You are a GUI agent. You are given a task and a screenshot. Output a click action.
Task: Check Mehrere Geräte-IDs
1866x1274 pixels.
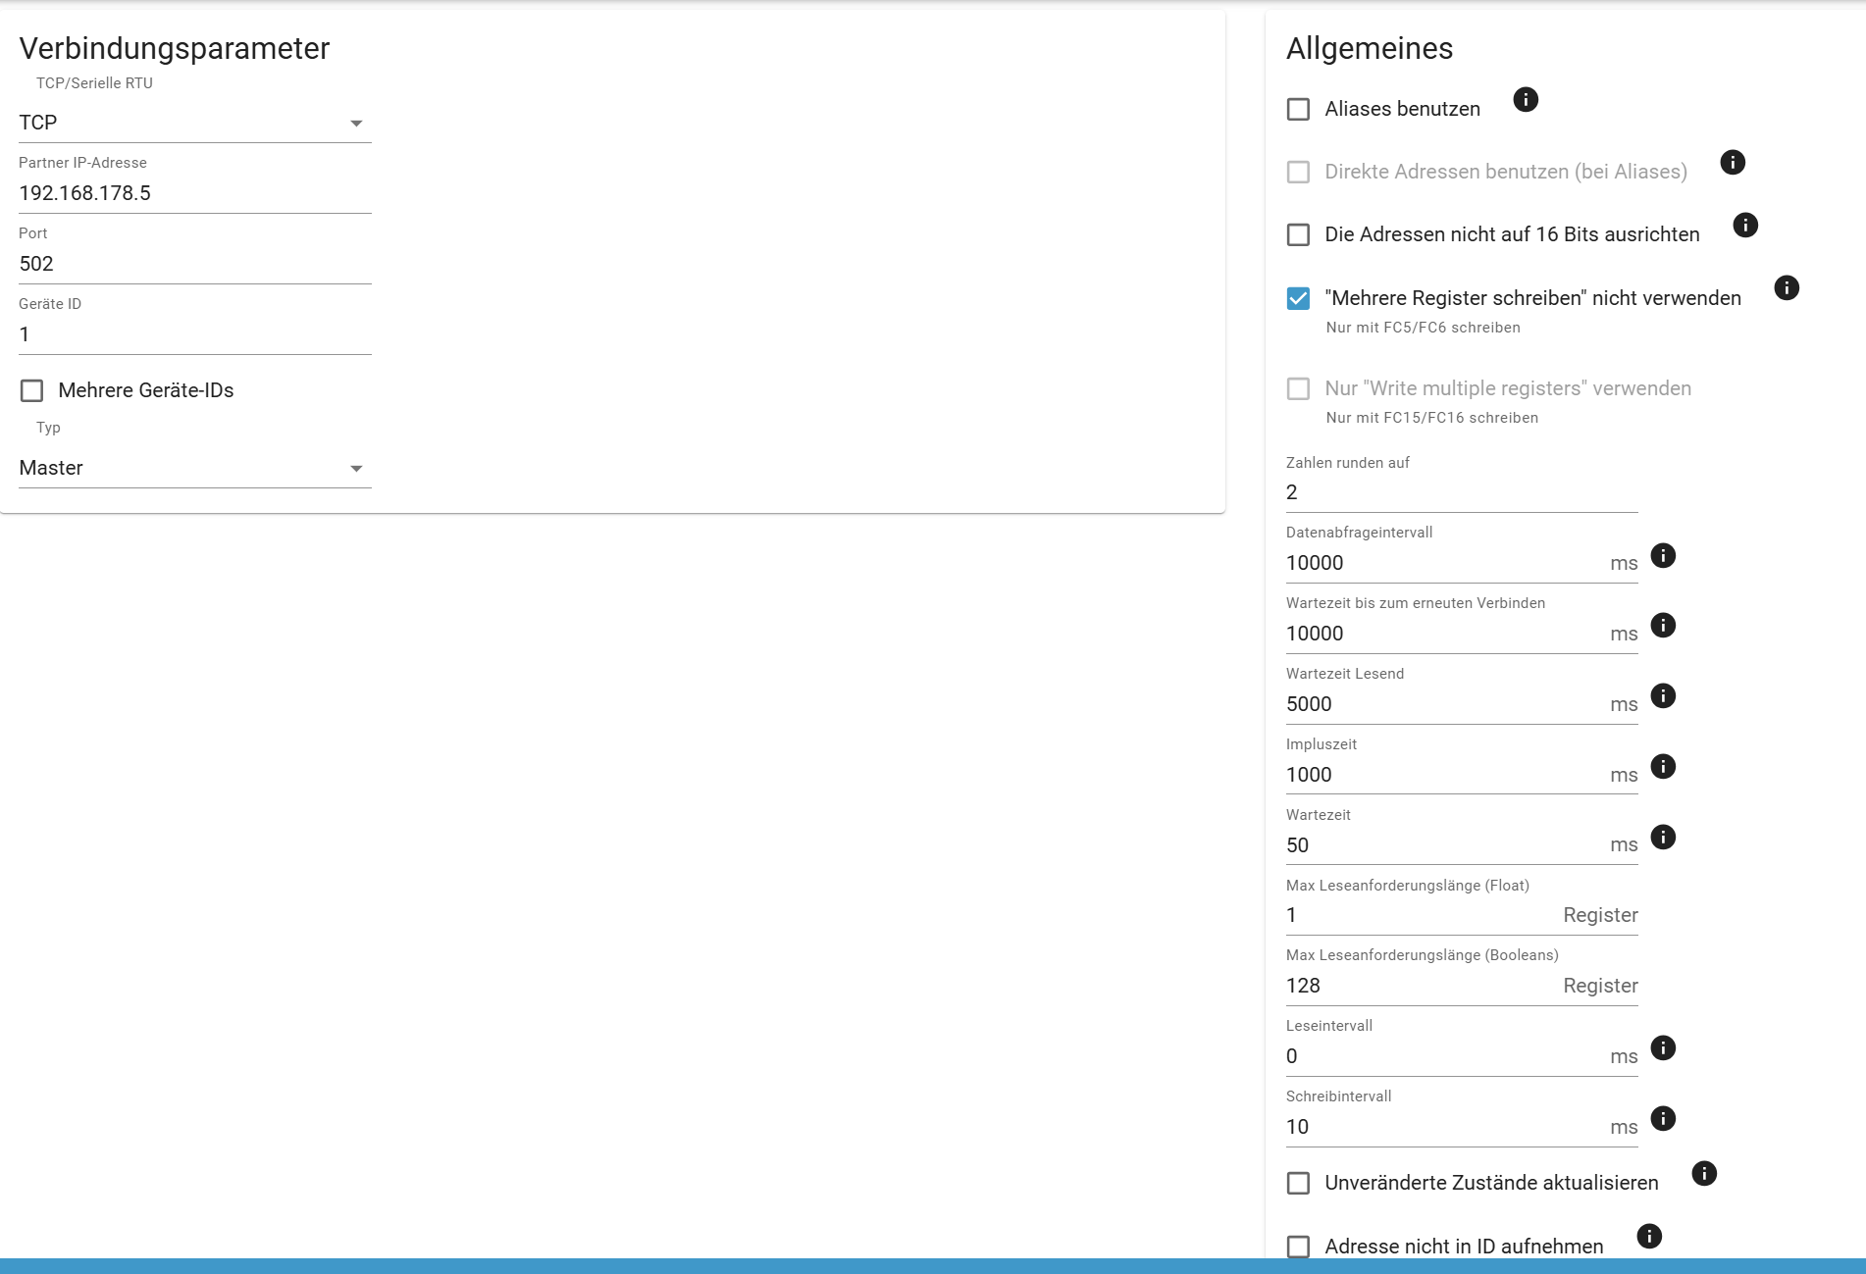point(32,390)
